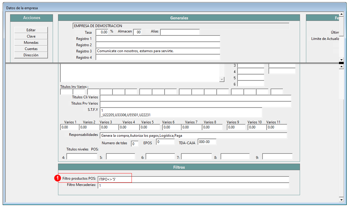The image size is (350, 208).
Task: Click the Tasa percentage field
Action: click(102, 32)
